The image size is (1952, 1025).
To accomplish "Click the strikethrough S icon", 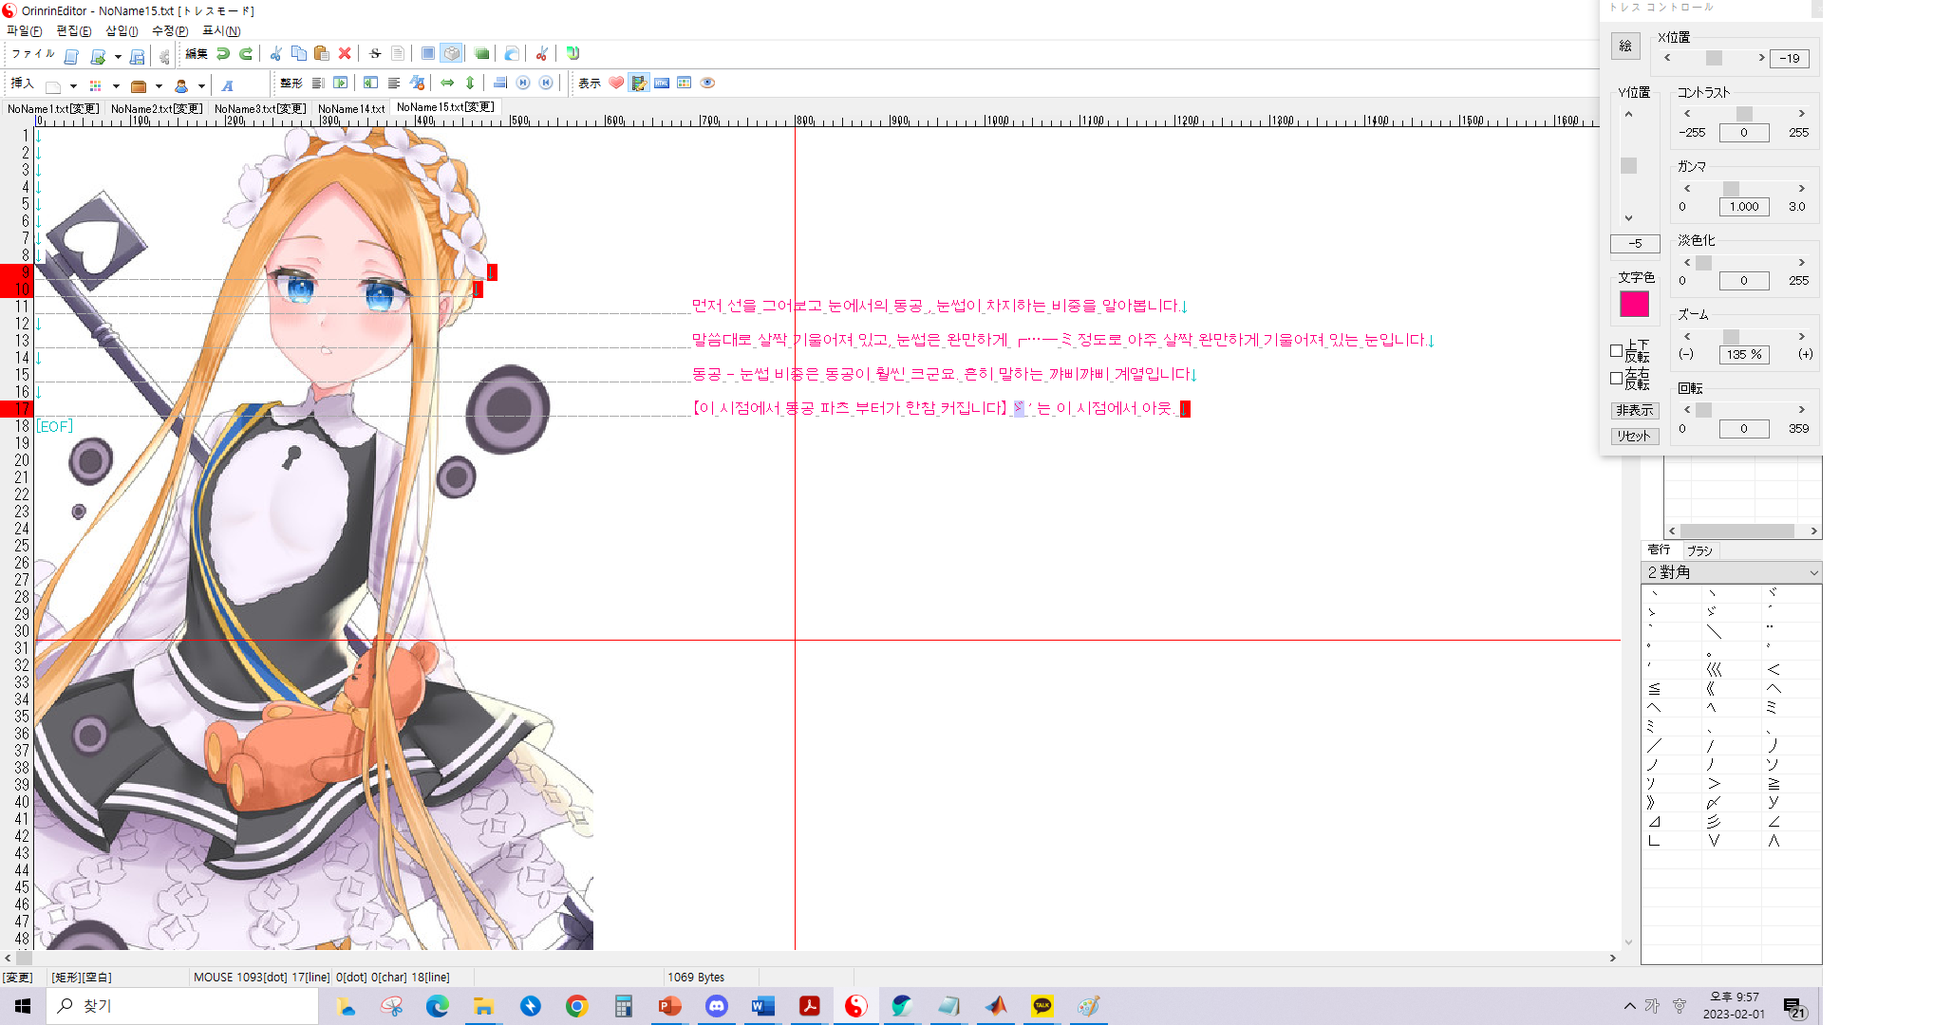I will coord(375,54).
